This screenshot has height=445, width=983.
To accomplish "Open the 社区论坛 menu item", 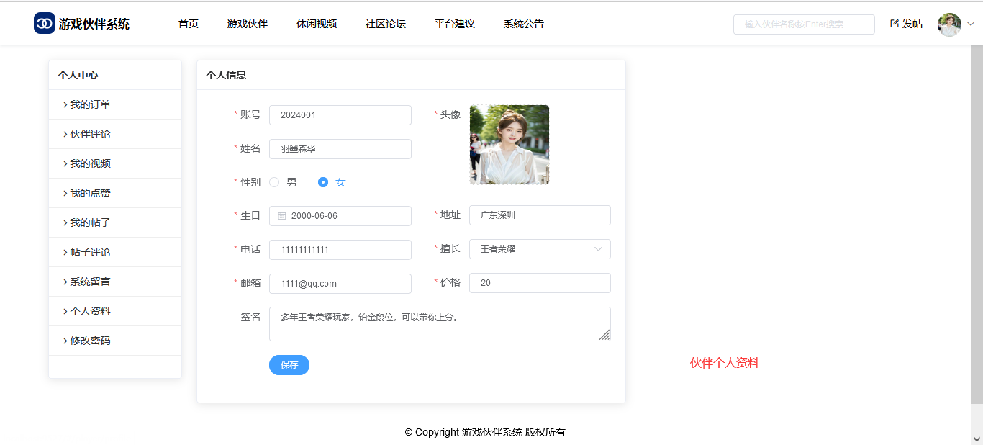I will tap(385, 24).
